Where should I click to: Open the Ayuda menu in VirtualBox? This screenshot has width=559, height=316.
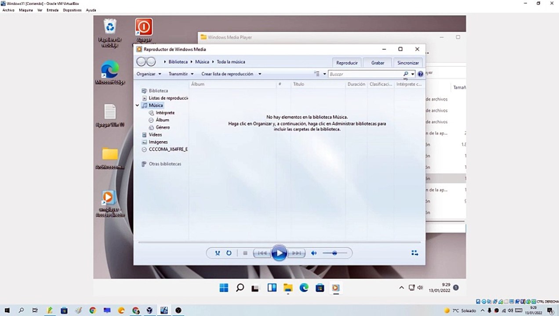(x=91, y=10)
